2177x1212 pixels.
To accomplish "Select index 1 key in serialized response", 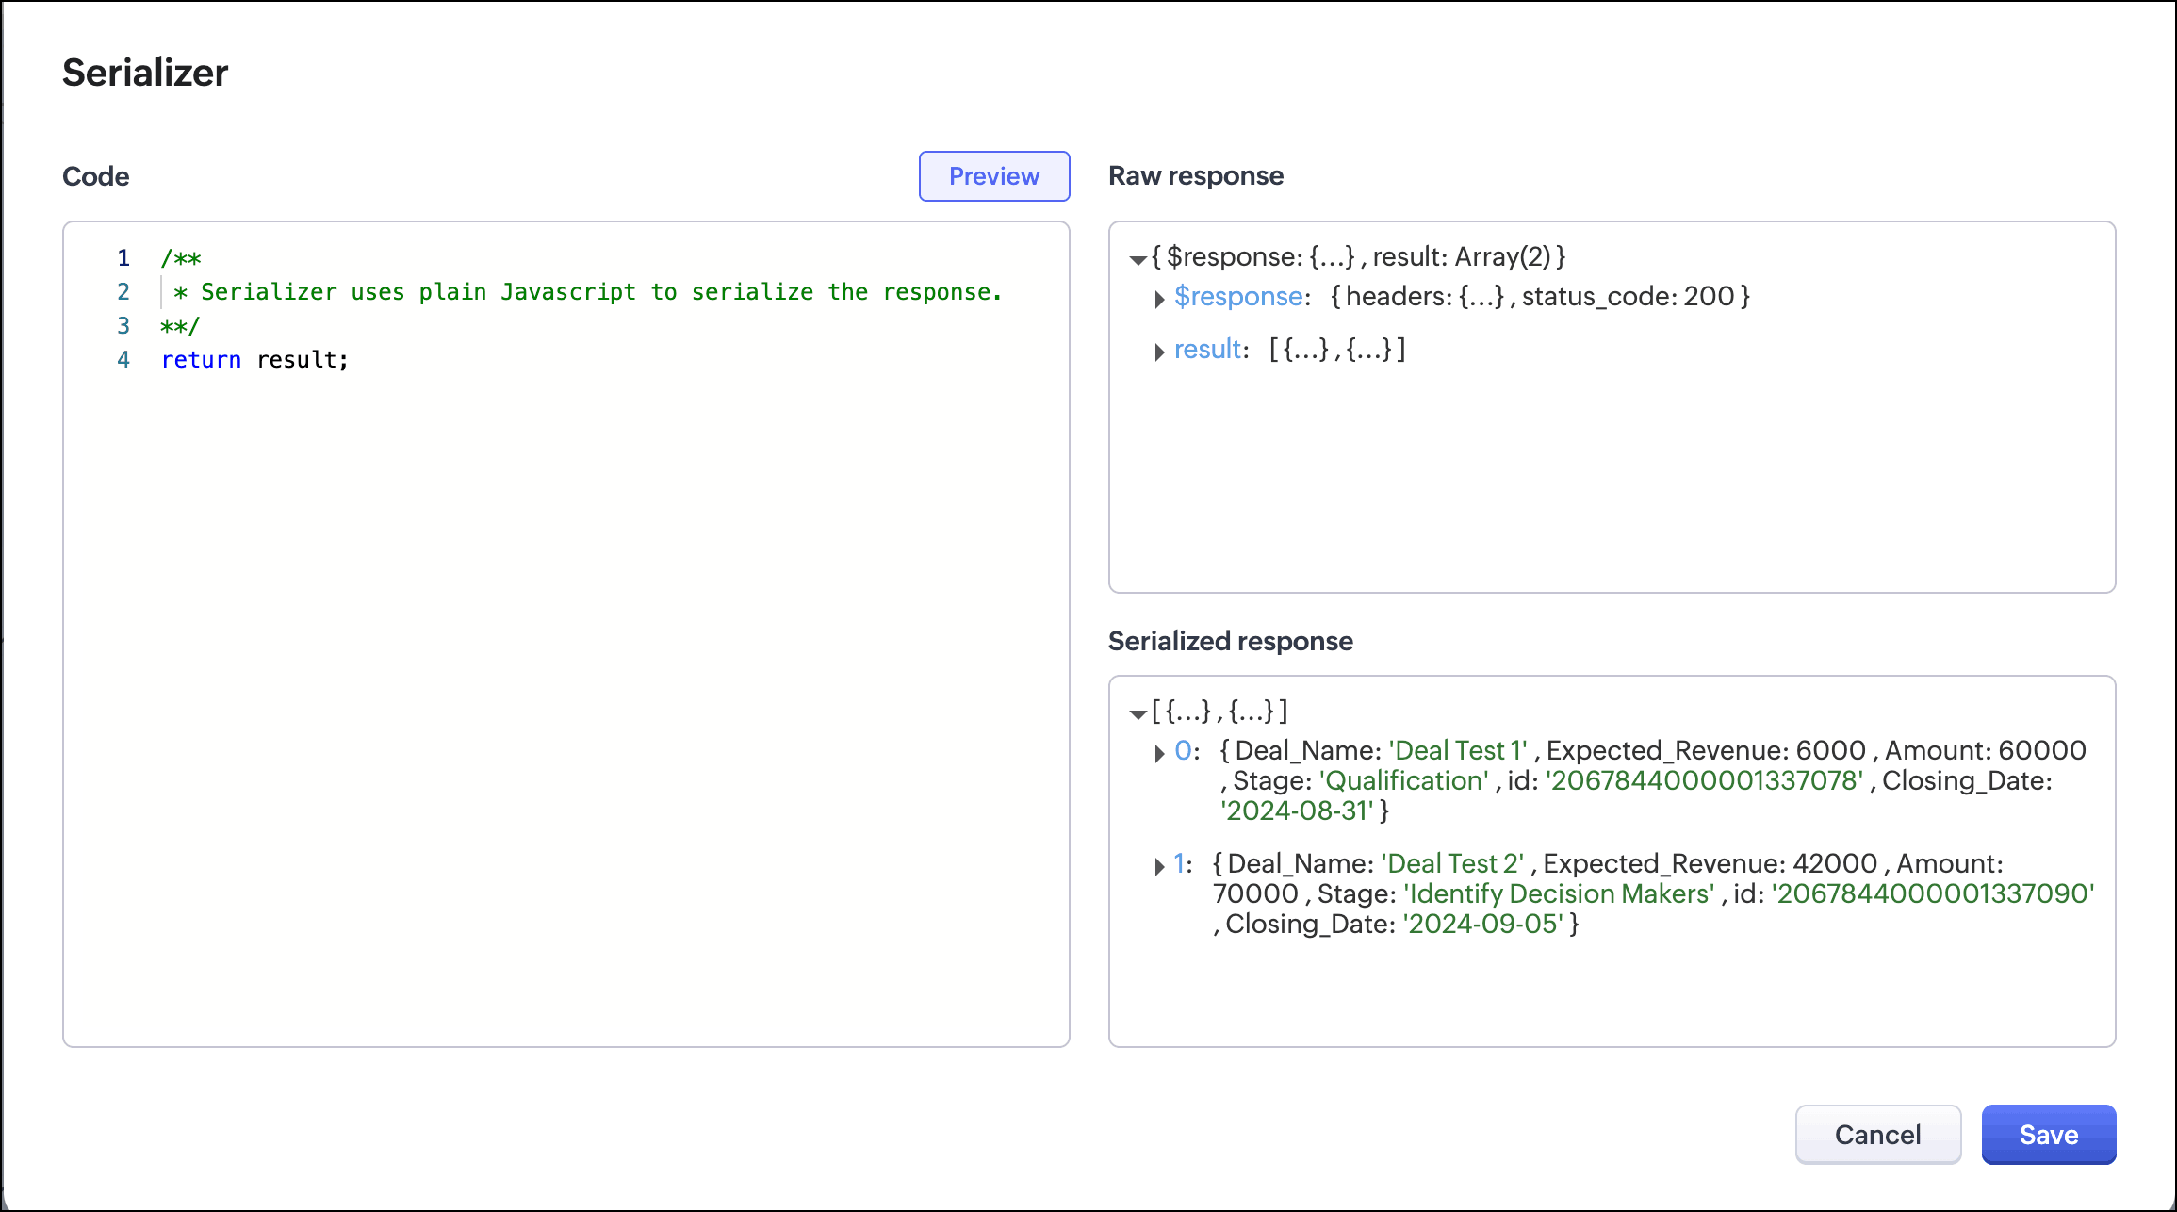I will point(1180,864).
